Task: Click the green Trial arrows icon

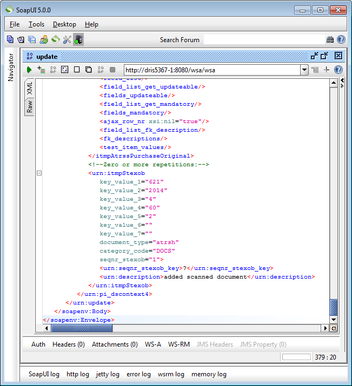Action: (x=56, y=39)
